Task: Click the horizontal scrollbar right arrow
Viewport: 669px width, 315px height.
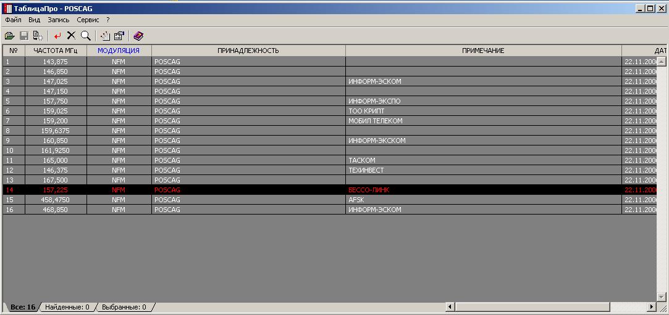Action: point(651,306)
